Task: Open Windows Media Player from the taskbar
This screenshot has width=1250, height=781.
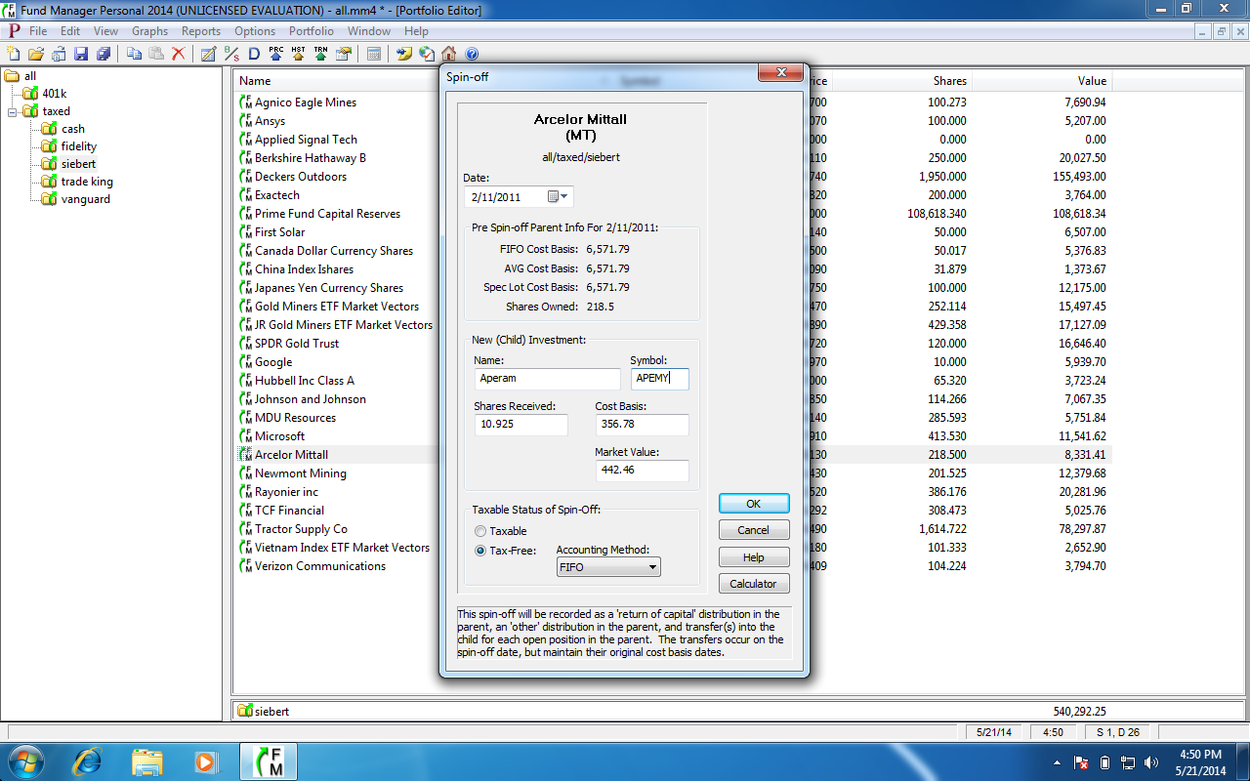Action: [x=205, y=761]
